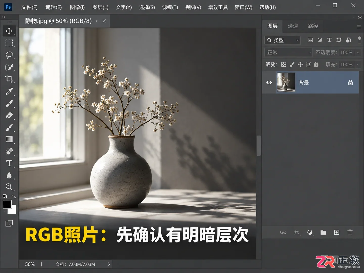
Task: Open the 正常 blend mode dropdown
Action: tap(288, 52)
